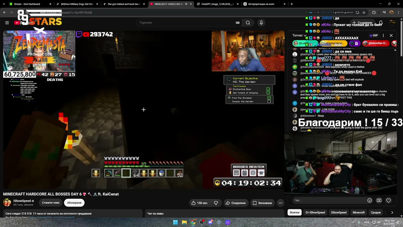Click the search magnifier button
403x227 pixels.
click(x=248, y=23)
